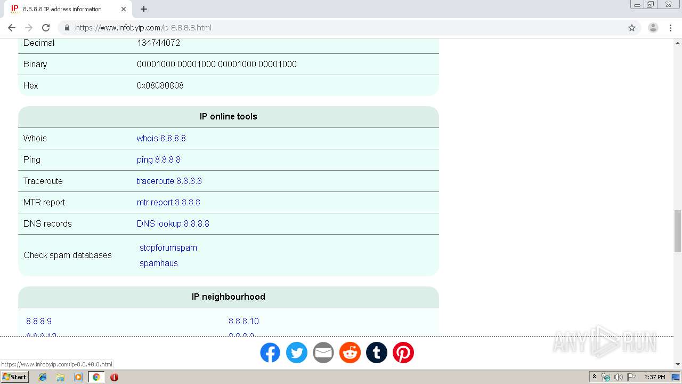Image resolution: width=682 pixels, height=384 pixels.
Task: Show hidden system tray icons
Action: [594, 377]
